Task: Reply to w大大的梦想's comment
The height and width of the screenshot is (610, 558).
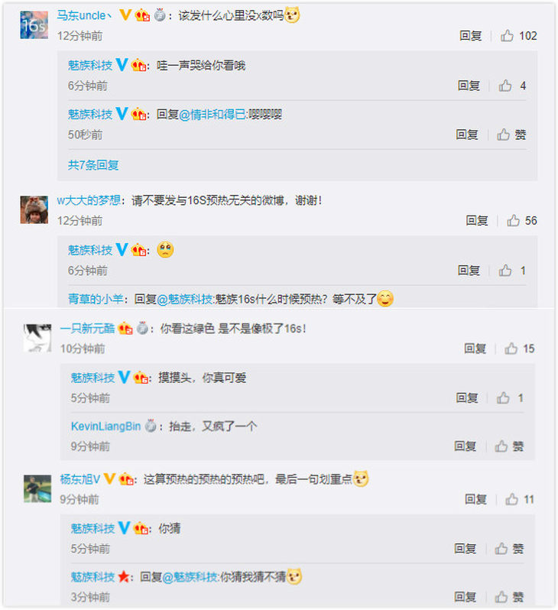Action: point(477,221)
